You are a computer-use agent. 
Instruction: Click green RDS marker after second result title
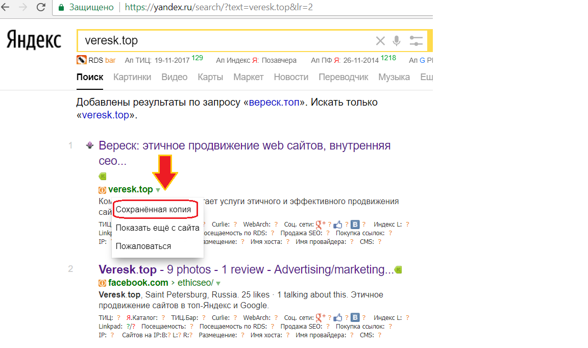pos(398,269)
